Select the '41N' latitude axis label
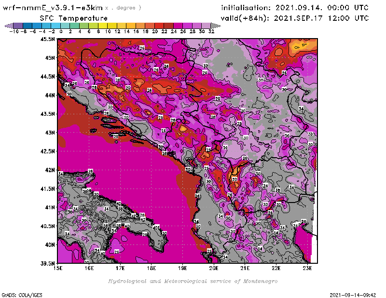Viewport: 386px width, 298px height. pos(50,207)
